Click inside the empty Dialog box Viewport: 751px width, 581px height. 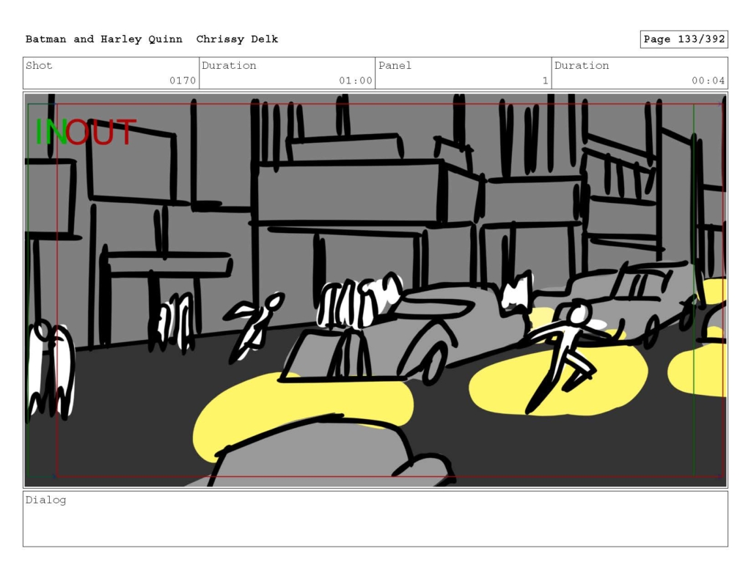click(x=375, y=519)
